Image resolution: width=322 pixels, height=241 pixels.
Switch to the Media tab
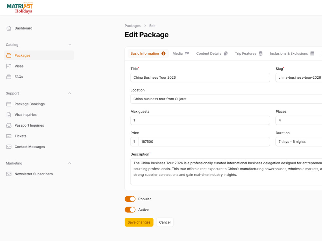(x=181, y=53)
